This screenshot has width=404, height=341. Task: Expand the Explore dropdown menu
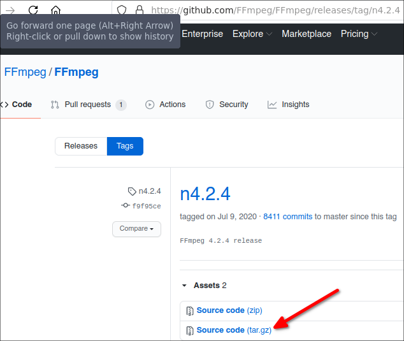(252, 34)
